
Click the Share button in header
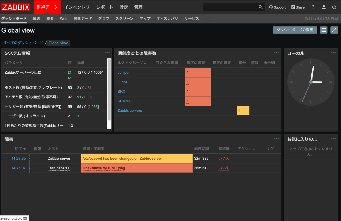pos(298,7)
